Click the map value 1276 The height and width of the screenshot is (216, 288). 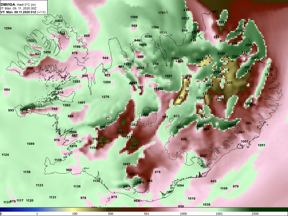point(105,97)
